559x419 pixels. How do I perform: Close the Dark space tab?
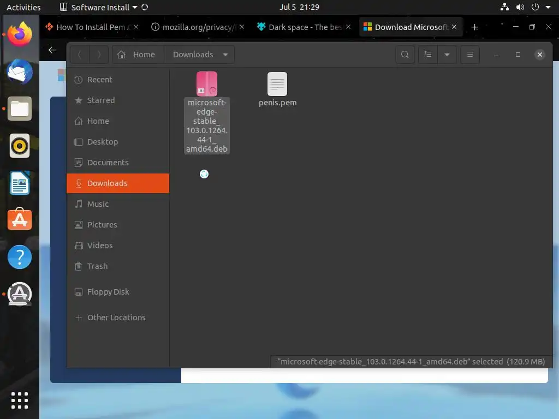pyautogui.click(x=348, y=27)
